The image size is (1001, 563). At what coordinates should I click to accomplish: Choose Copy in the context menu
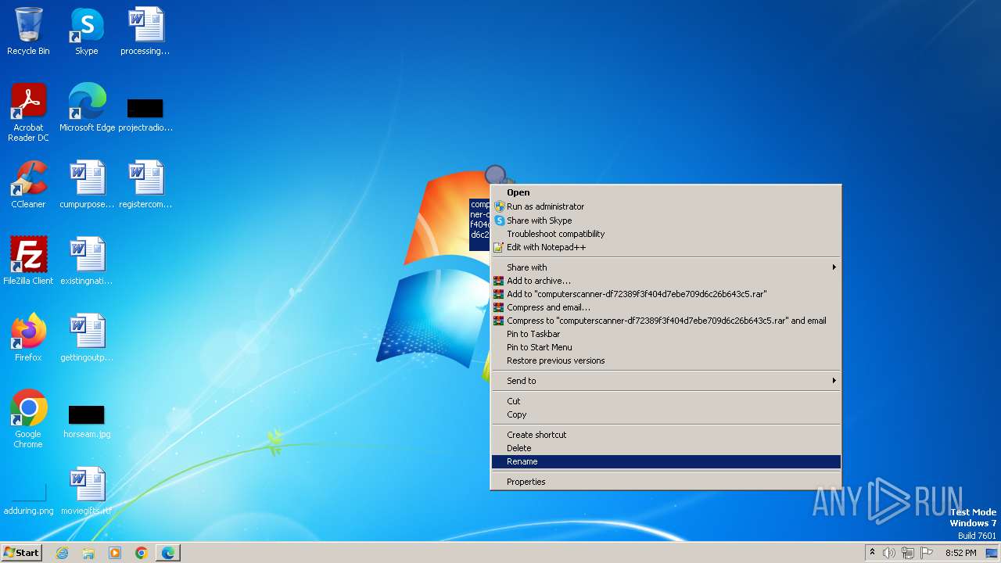[666, 414]
